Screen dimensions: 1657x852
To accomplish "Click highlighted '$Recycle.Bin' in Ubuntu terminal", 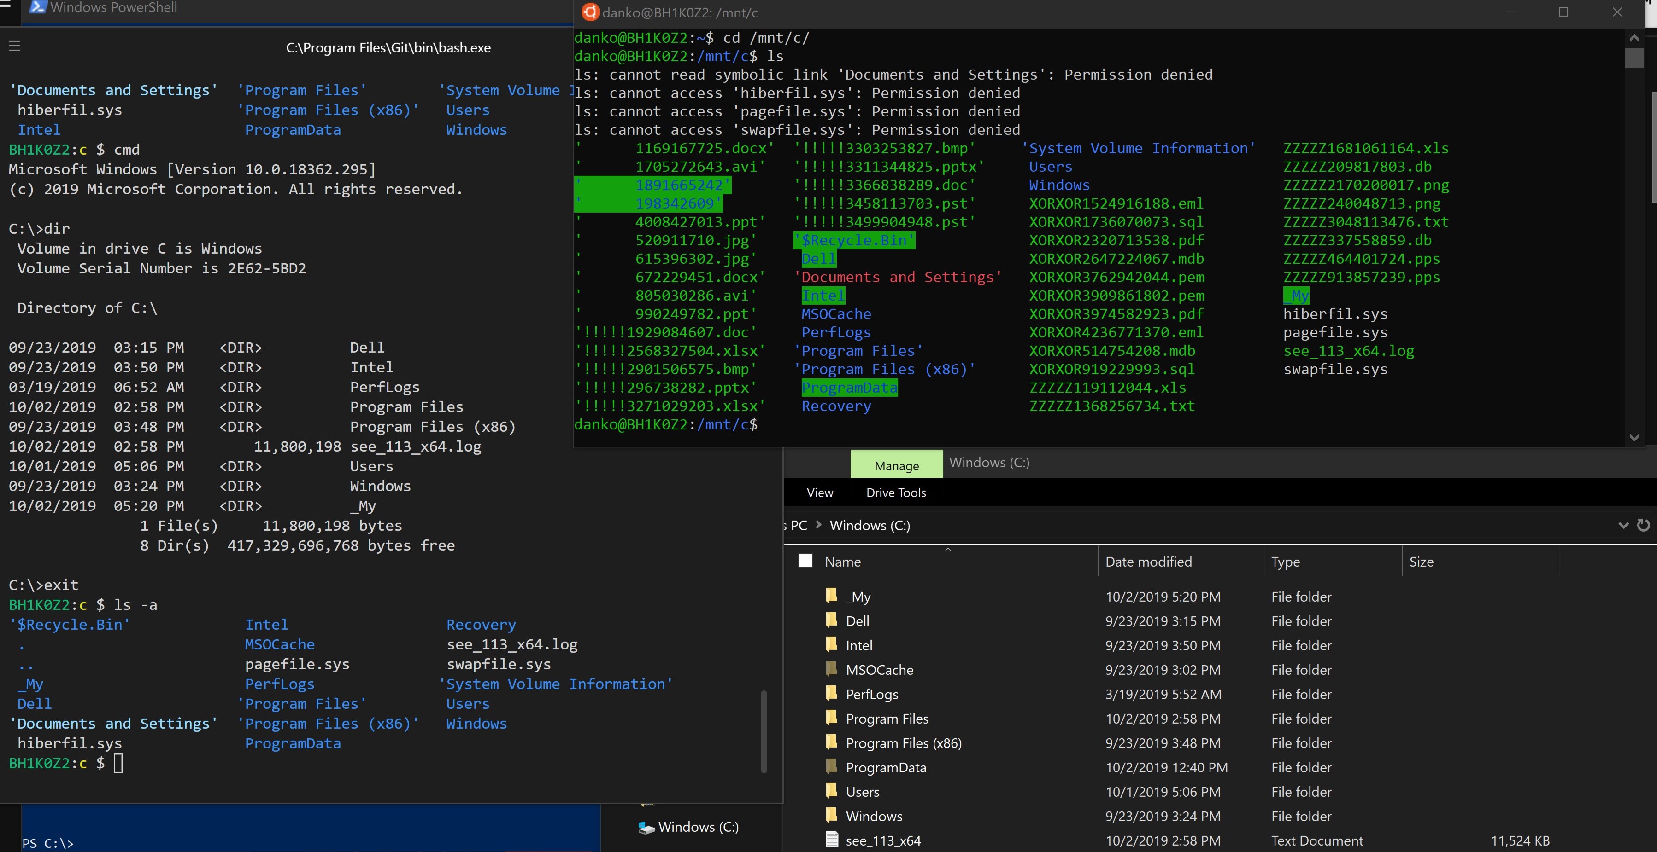I will [853, 240].
